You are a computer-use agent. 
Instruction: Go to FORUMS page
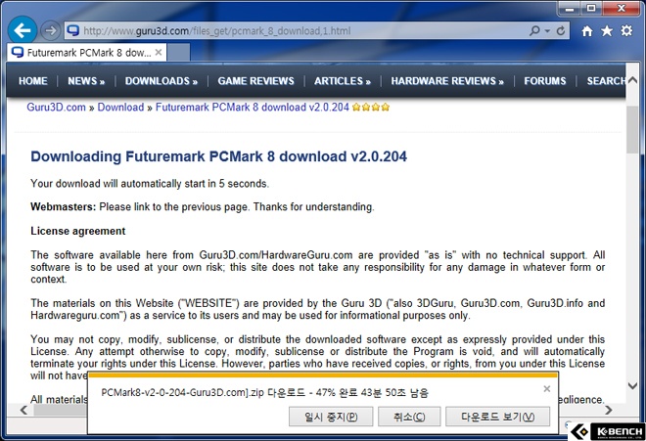545,81
